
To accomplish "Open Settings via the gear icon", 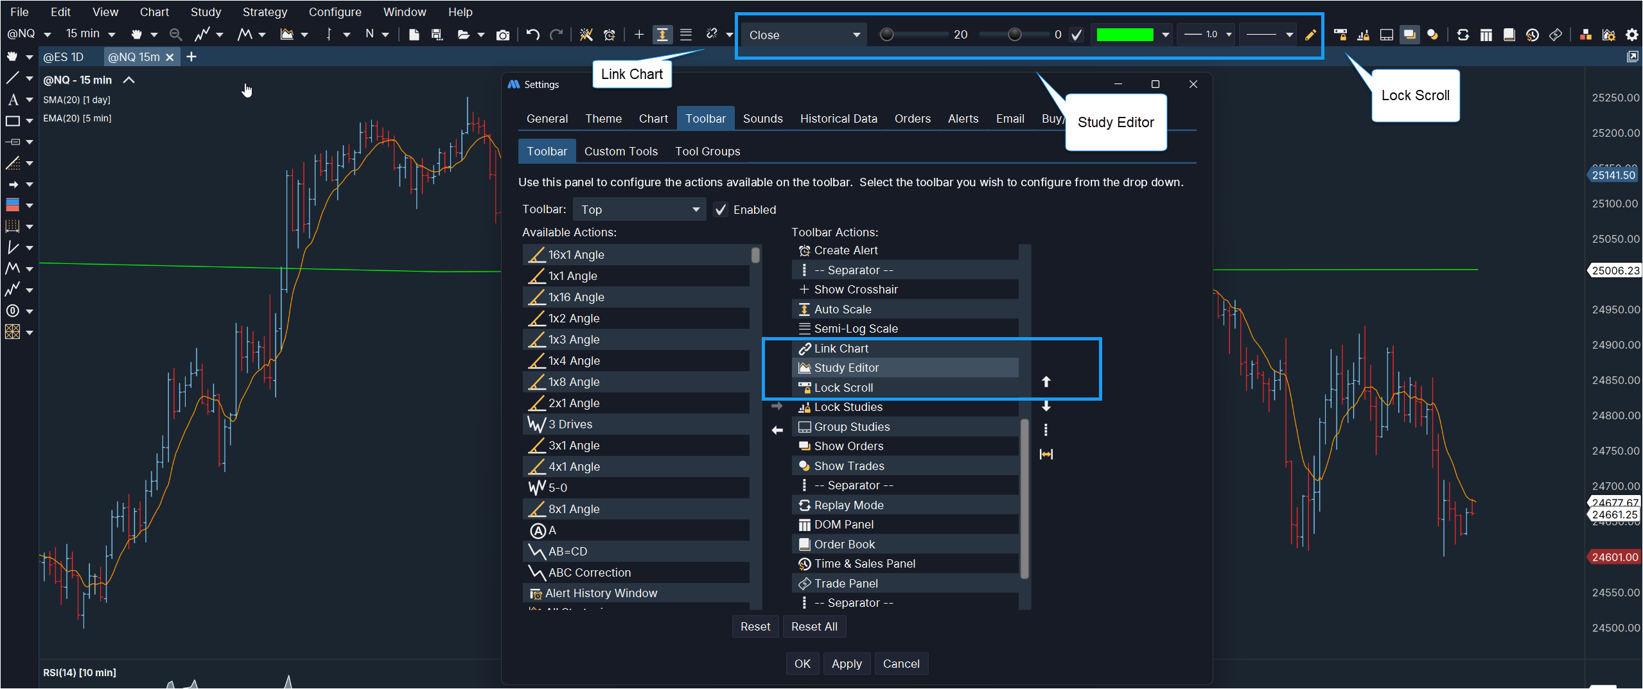I will coord(1631,35).
